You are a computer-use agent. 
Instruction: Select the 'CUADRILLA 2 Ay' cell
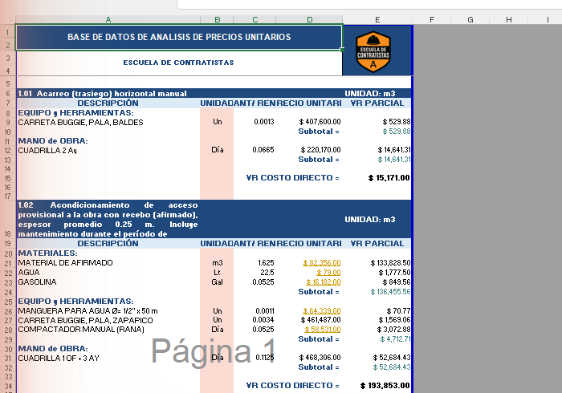pyautogui.click(x=108, y=150)
